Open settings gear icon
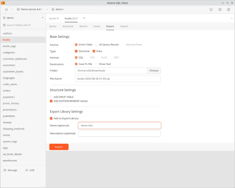Viewport: 235px width, 188px height. coord(220,10)
